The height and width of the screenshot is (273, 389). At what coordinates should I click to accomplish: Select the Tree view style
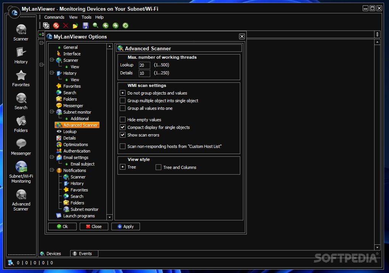click(122, 167)
